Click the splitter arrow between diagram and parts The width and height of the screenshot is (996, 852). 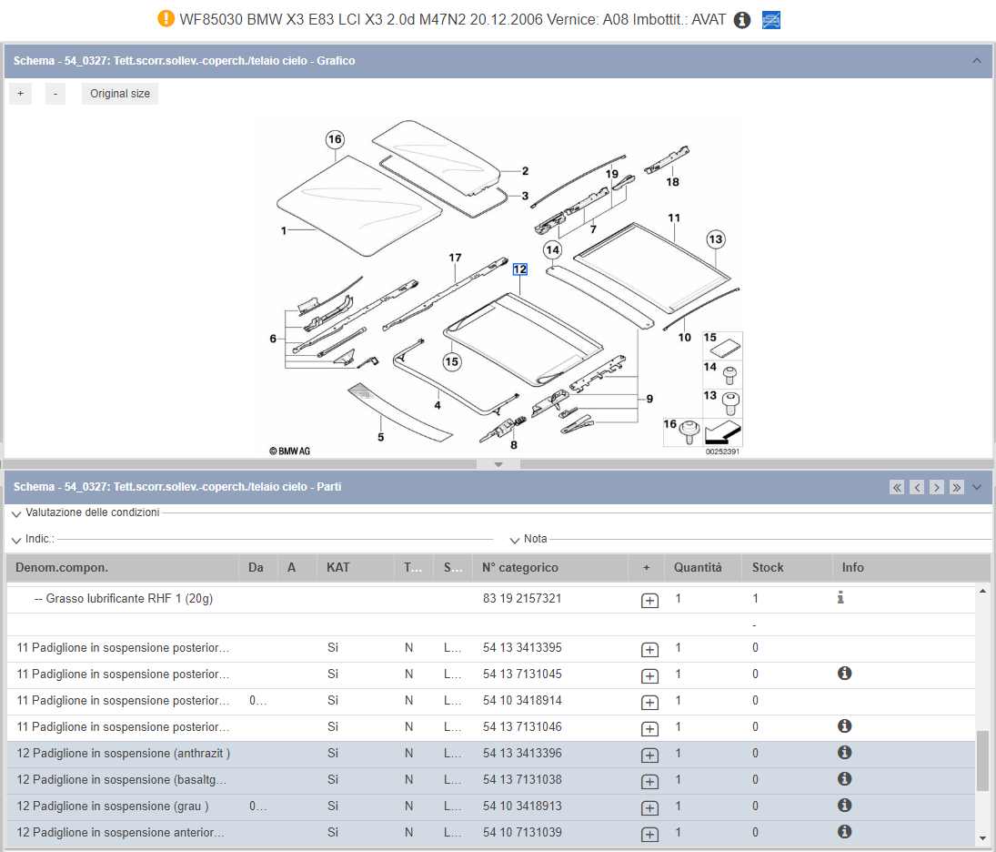(x=498, y=465)
